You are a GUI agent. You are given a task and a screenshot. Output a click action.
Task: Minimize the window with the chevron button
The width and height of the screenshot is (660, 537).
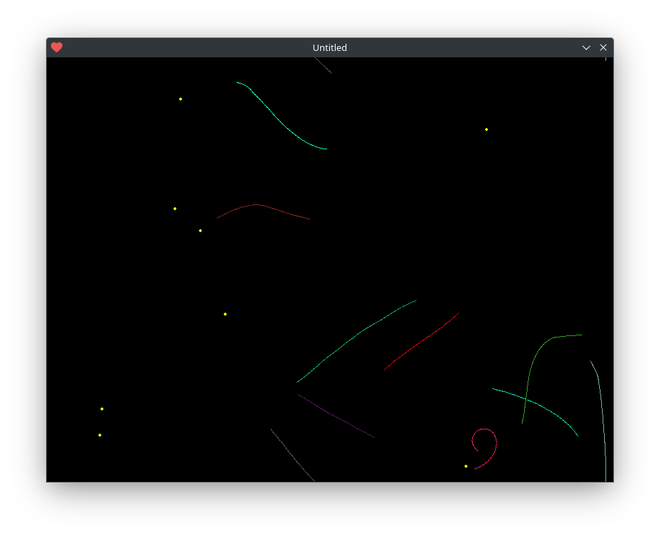pyautogui.click(x=586, y=47)
